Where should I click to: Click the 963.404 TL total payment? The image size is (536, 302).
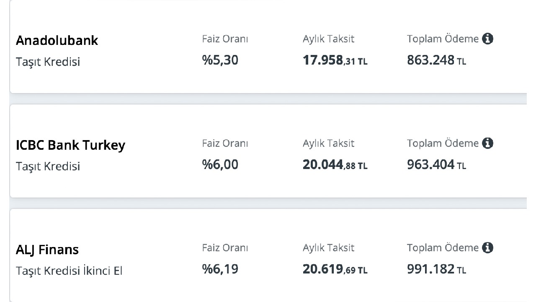(436, 165)
